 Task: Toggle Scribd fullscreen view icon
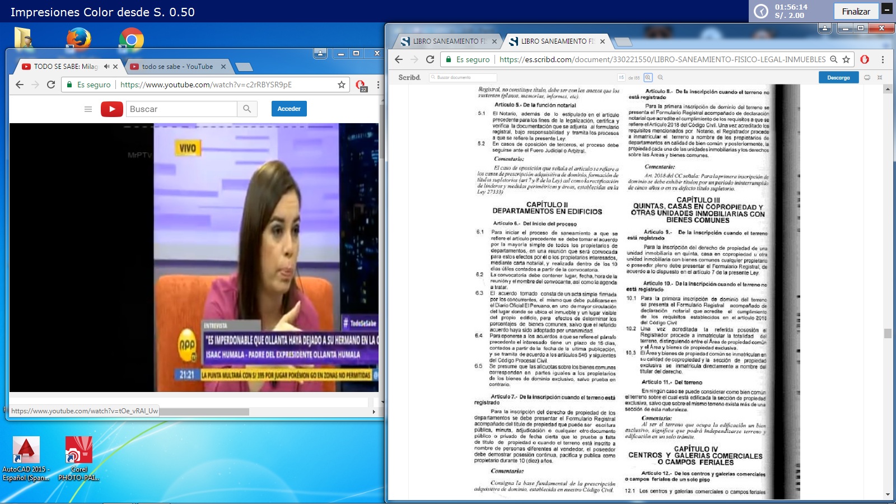tap(880, 77)
